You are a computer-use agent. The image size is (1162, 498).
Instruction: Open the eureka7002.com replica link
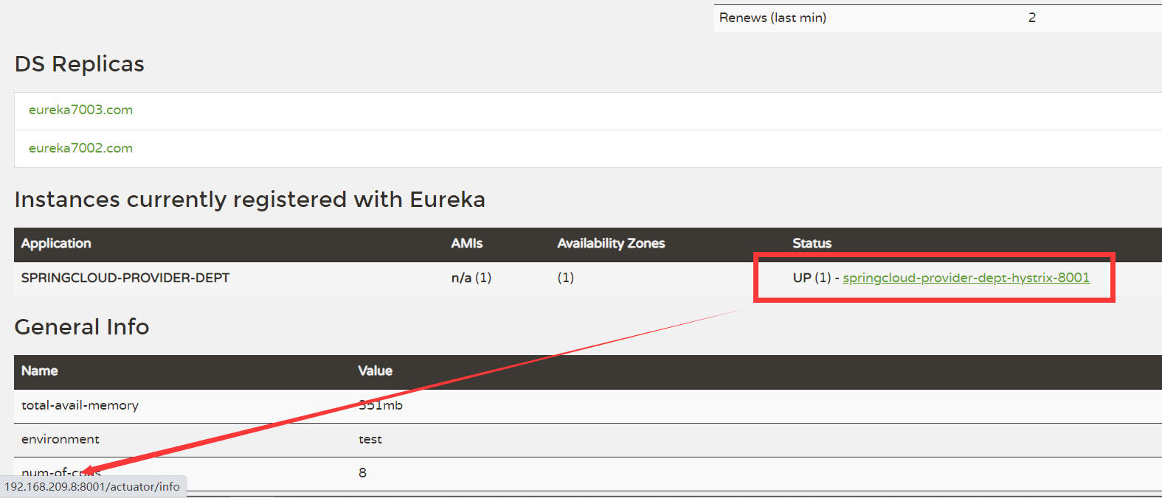80,148
